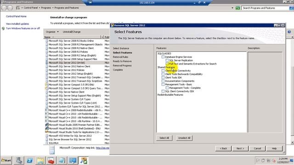Image resolution: width=294 pixels, height=165 pixels.
Task: Click the Name column dropdown arrow
Action: [102, 37]
